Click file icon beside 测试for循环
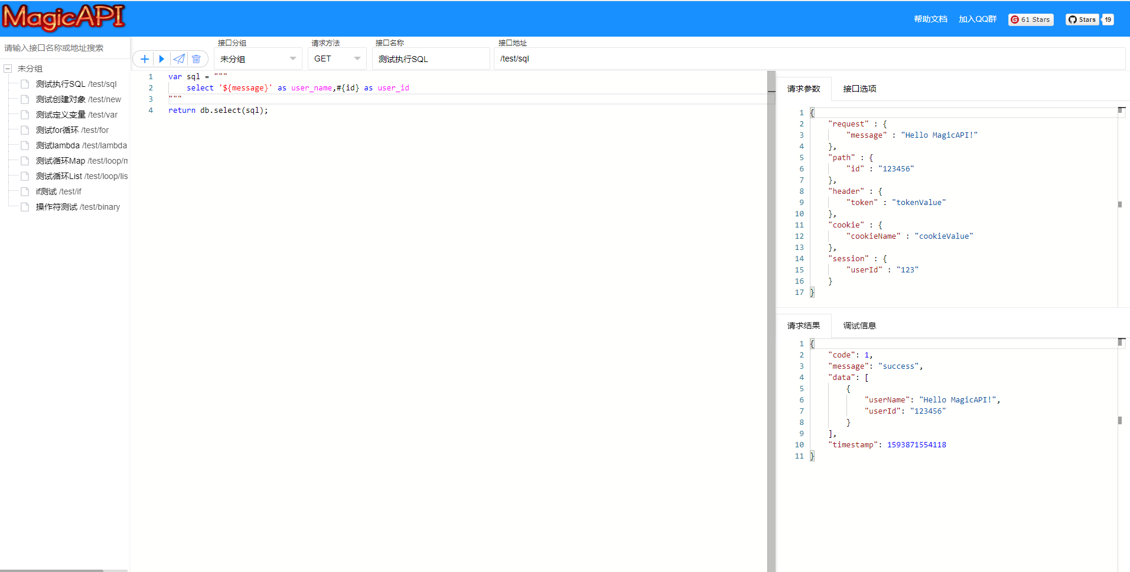This screenshot has width=1130, height=572. [25, 130]
